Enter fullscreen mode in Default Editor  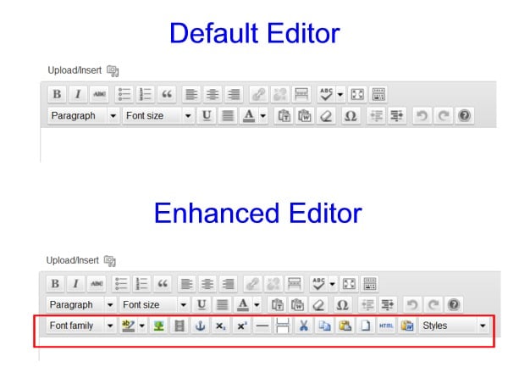[357, 94]
